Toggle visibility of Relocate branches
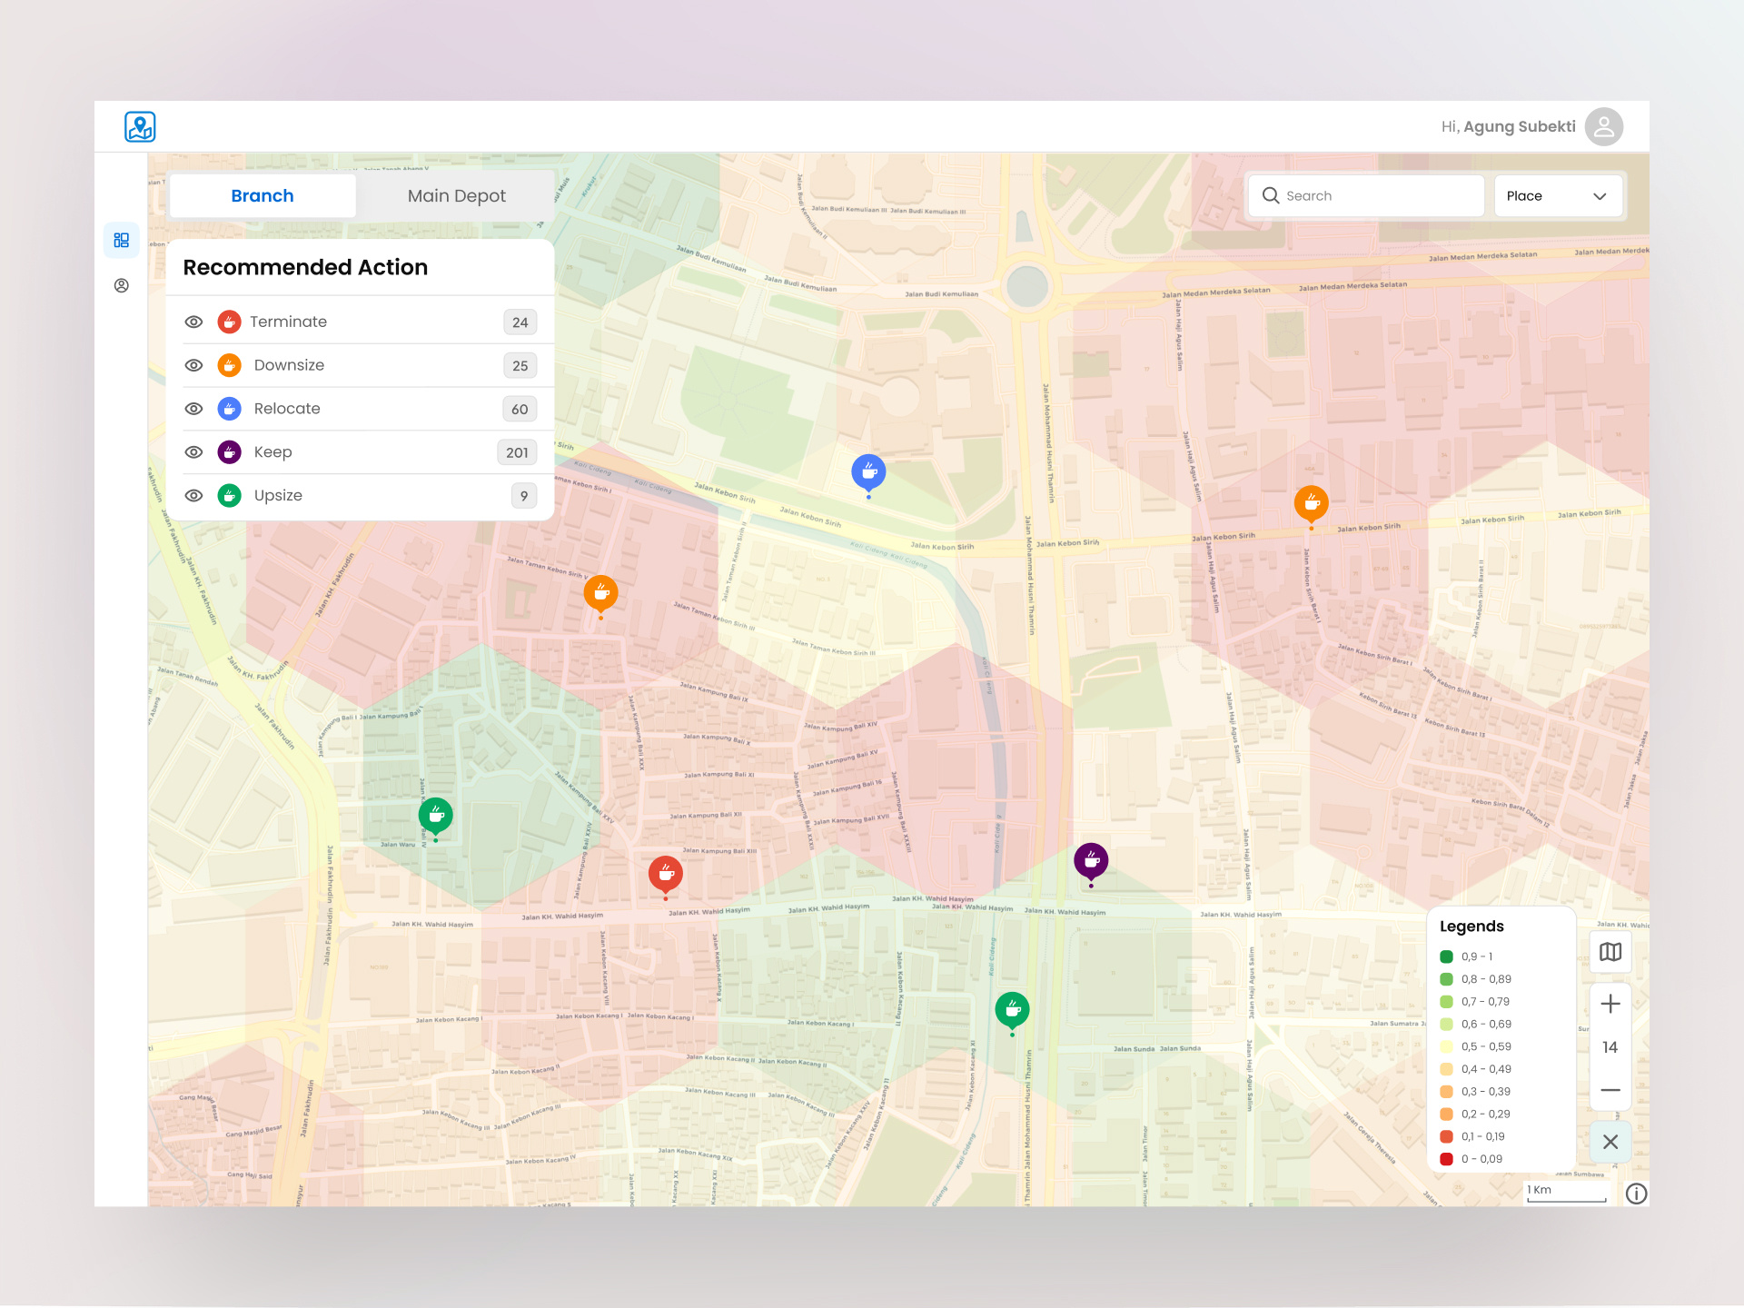Screen dimensions: 1744x1308 (x=193, y=409)
